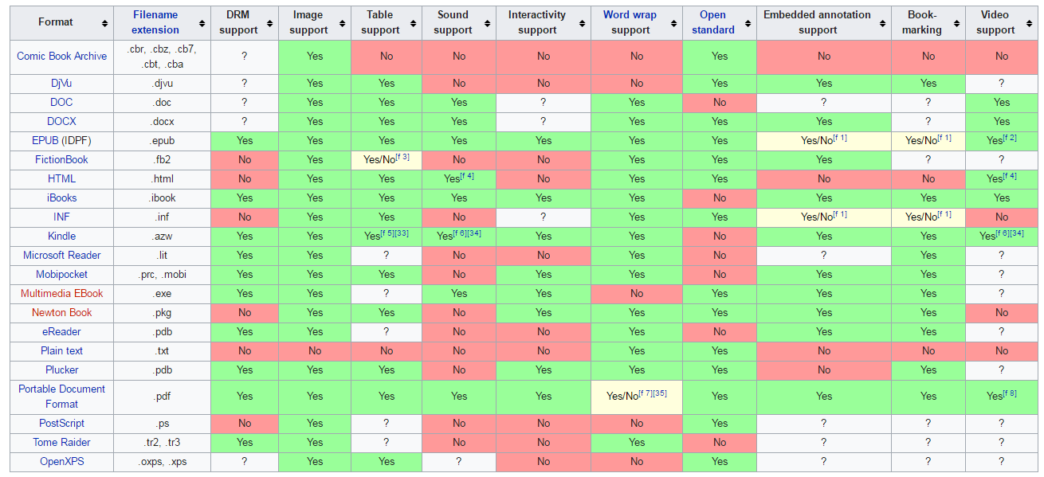This screenshot has height=477, width=1044.
Task: Sort by DRM support column arrows
Action: point(270,23)
